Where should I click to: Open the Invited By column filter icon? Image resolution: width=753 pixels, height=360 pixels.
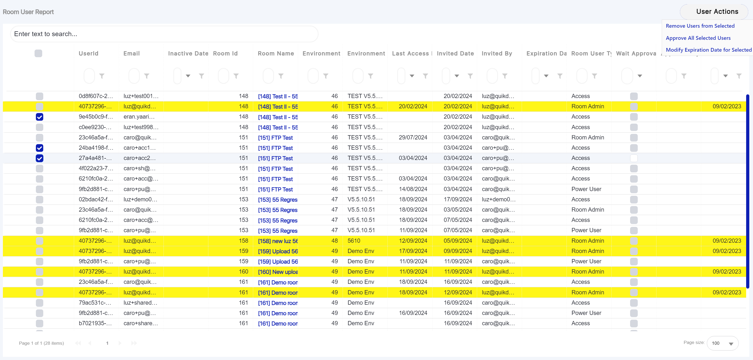[505, 76]
